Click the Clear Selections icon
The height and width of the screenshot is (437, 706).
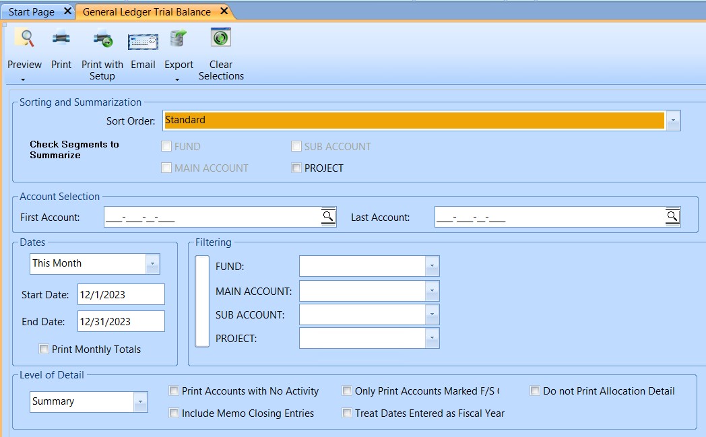click(220, 39)
